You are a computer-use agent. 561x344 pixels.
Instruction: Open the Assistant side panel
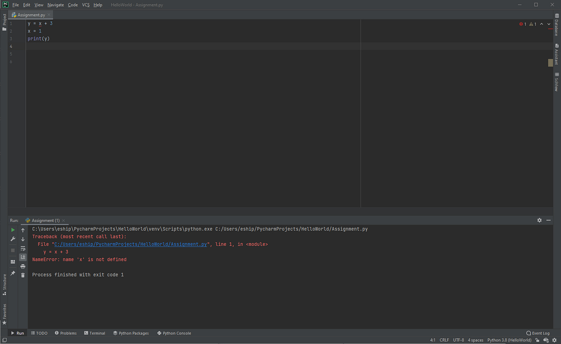point(557,54)
